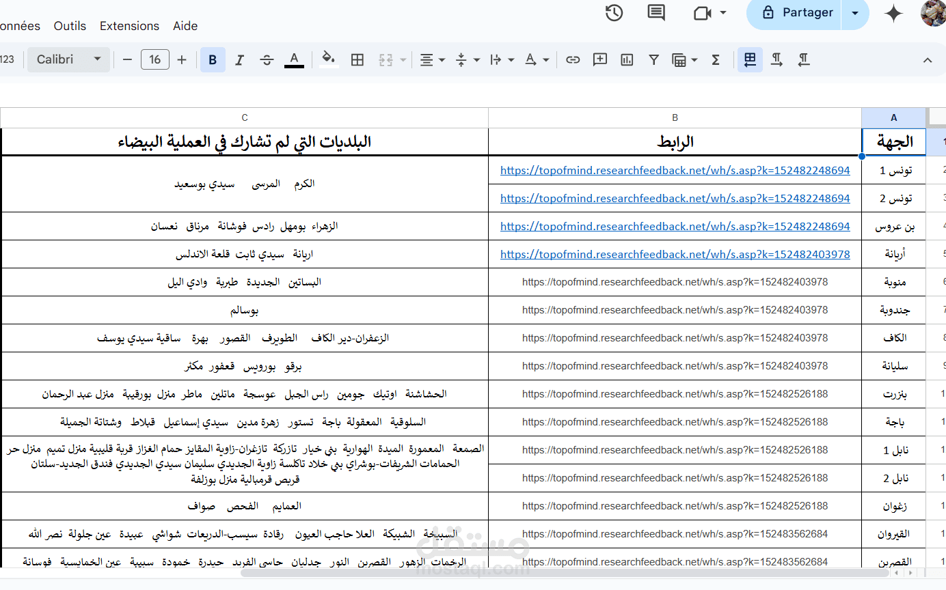Select the جندوبة region cell

click(x=894, y=310)
